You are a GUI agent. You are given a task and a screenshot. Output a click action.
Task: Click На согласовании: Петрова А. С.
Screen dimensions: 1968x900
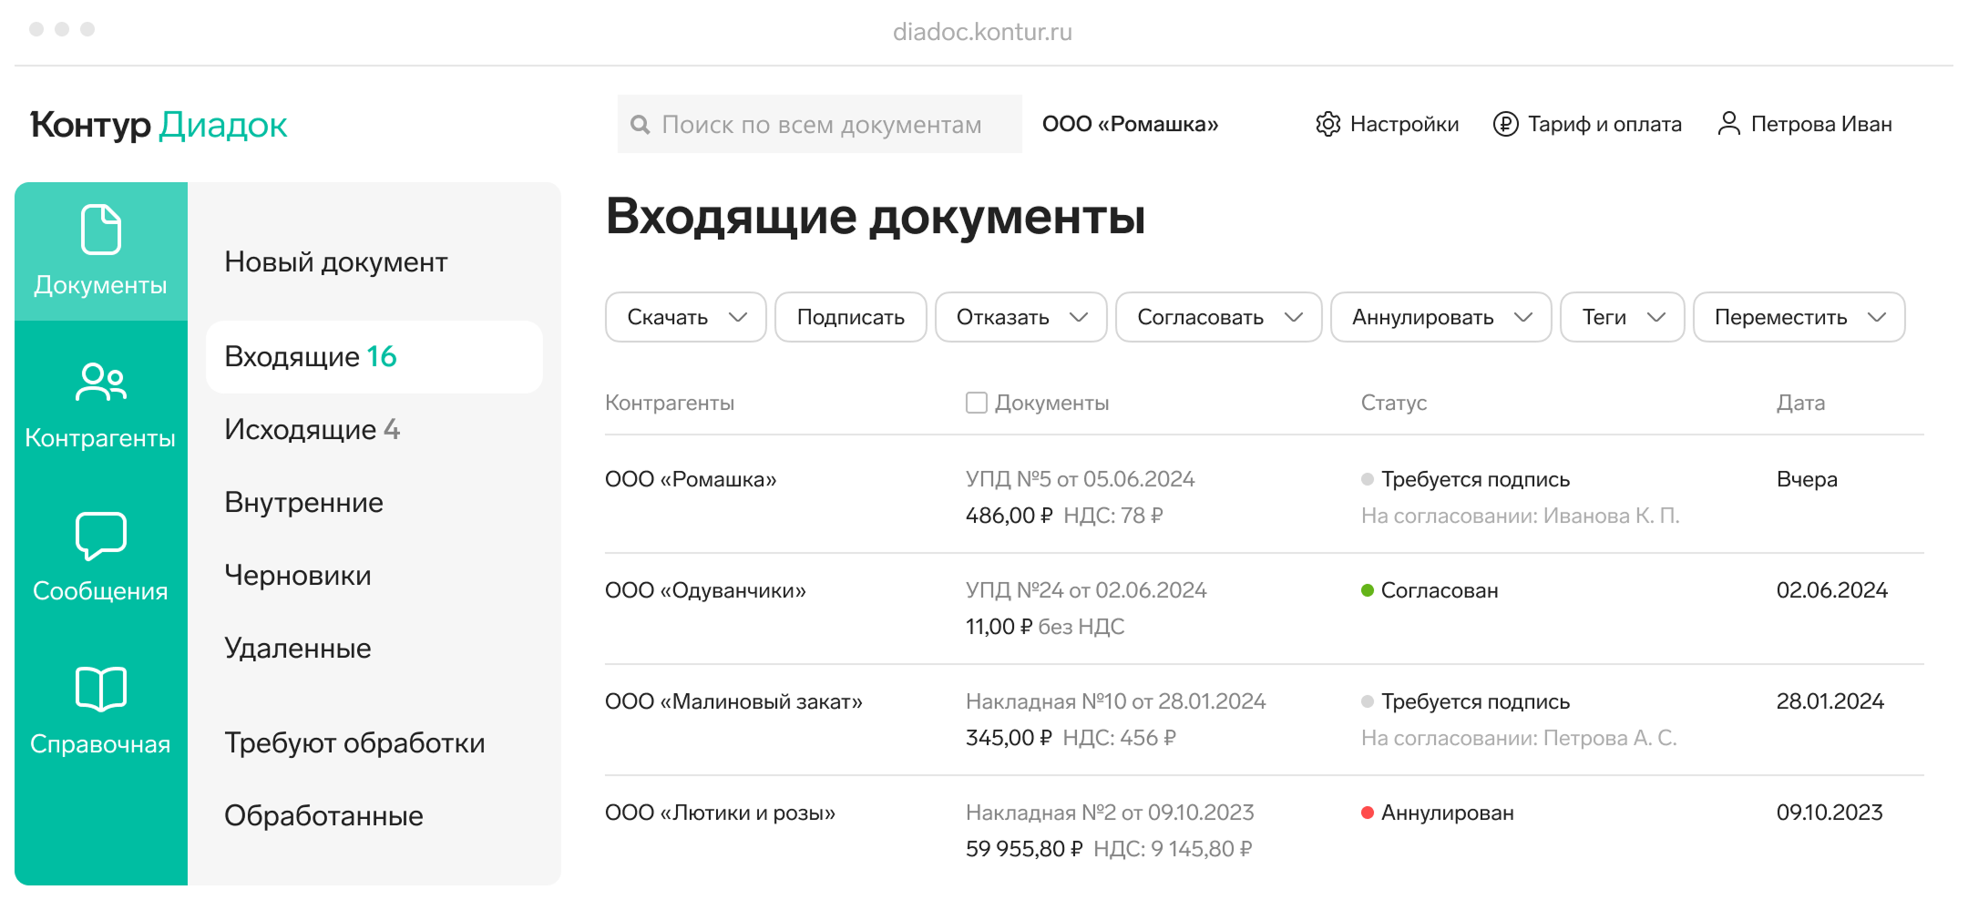pos(1519,738)
